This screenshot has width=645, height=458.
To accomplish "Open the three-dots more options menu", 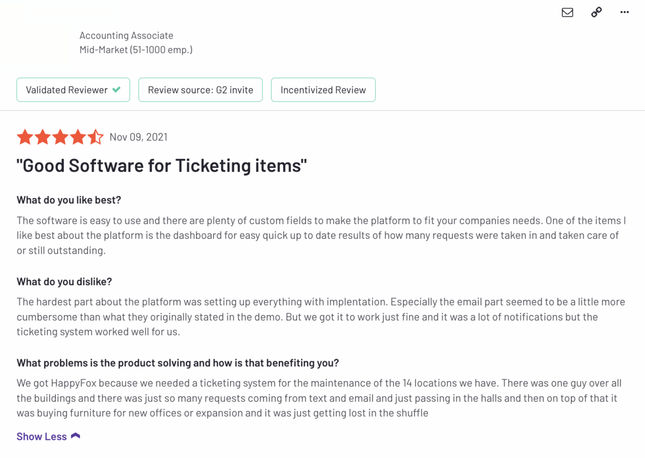I will coord(625,12).
